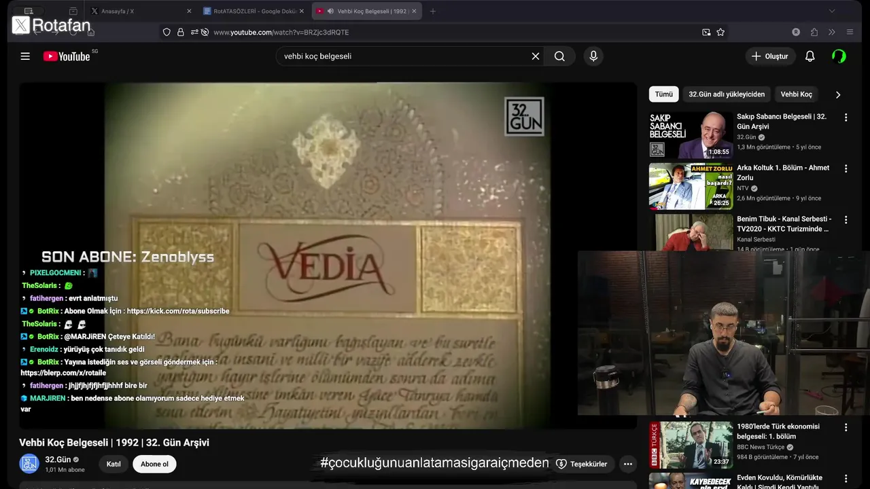This screenshot has width=870, height=489.
Task: Open YouTube notifications bell
Action: 810,56
